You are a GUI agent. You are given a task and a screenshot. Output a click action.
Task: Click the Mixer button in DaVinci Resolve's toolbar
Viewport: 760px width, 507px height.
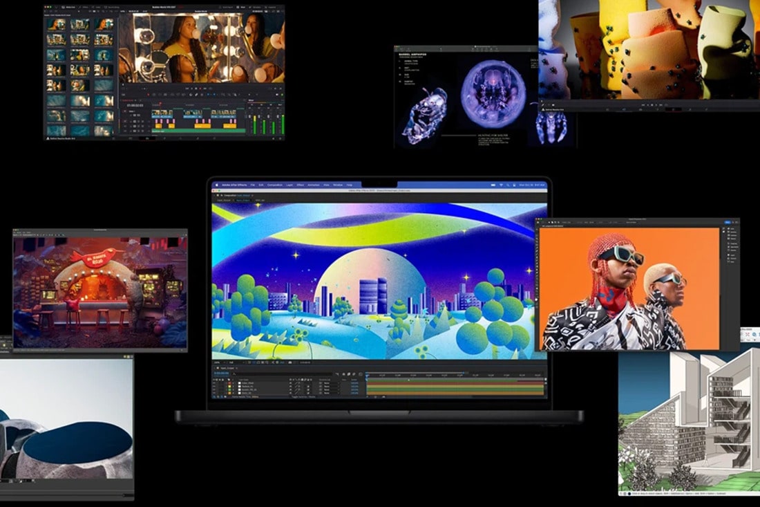(242, 8)
